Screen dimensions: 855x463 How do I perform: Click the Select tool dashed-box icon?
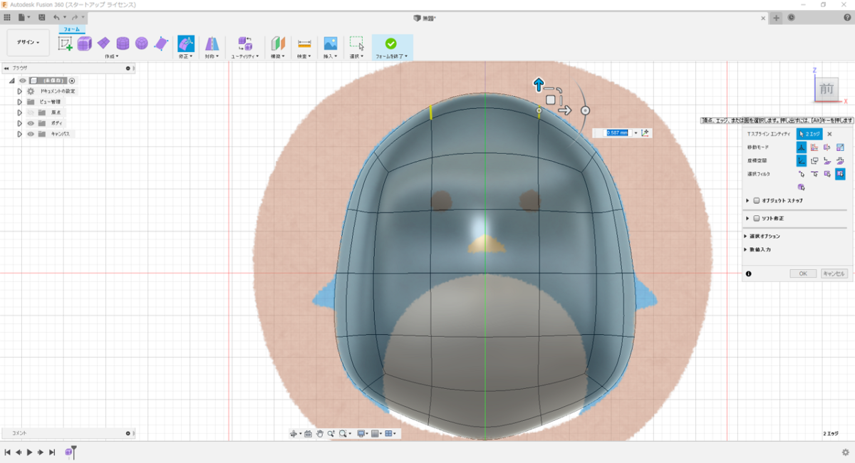(357, 43)
